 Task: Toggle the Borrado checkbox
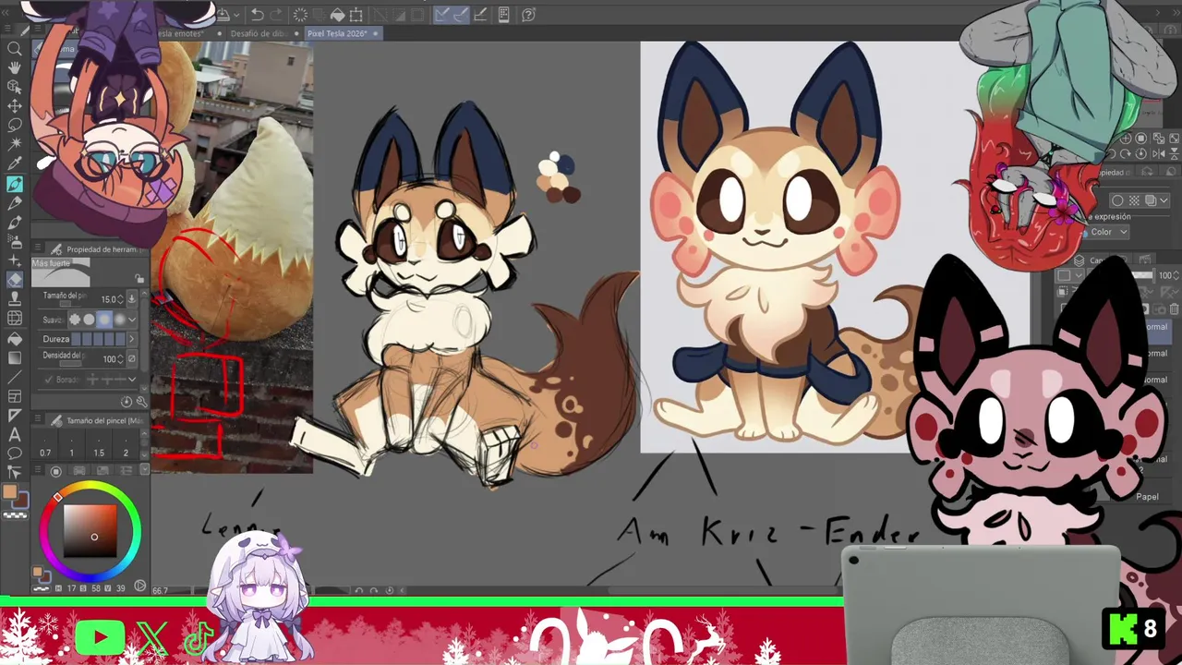click(x=48, y=380)
